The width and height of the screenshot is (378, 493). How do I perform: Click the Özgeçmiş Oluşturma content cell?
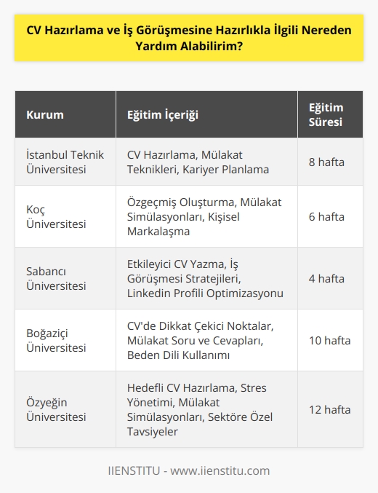coord(206,216)
